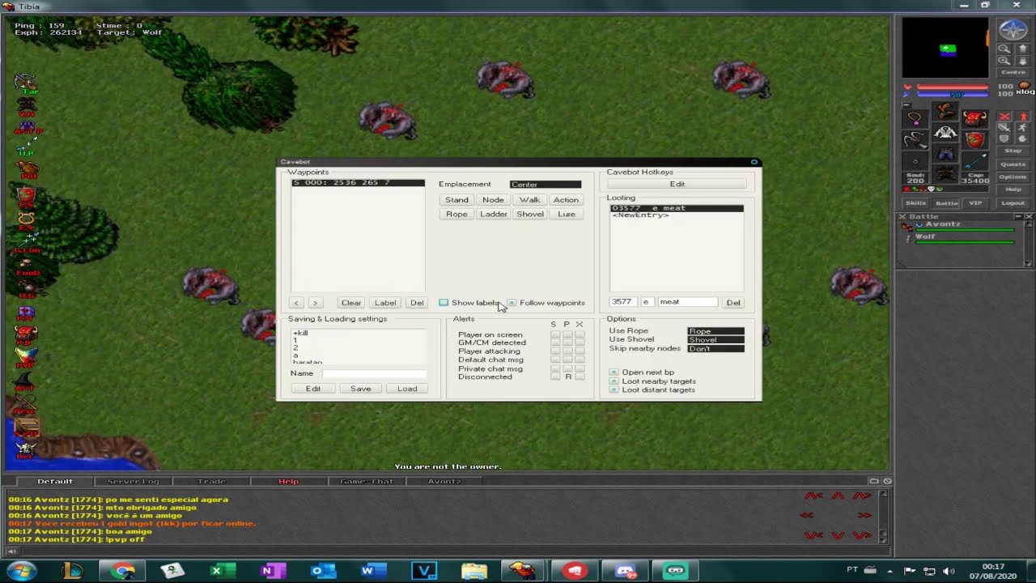Zoom out the minimap with magnifier
The width and height of the screenshot is (1036, 583).
[1004, 49]
